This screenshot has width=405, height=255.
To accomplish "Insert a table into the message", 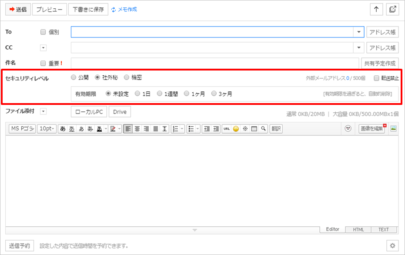I will [254, 129].
